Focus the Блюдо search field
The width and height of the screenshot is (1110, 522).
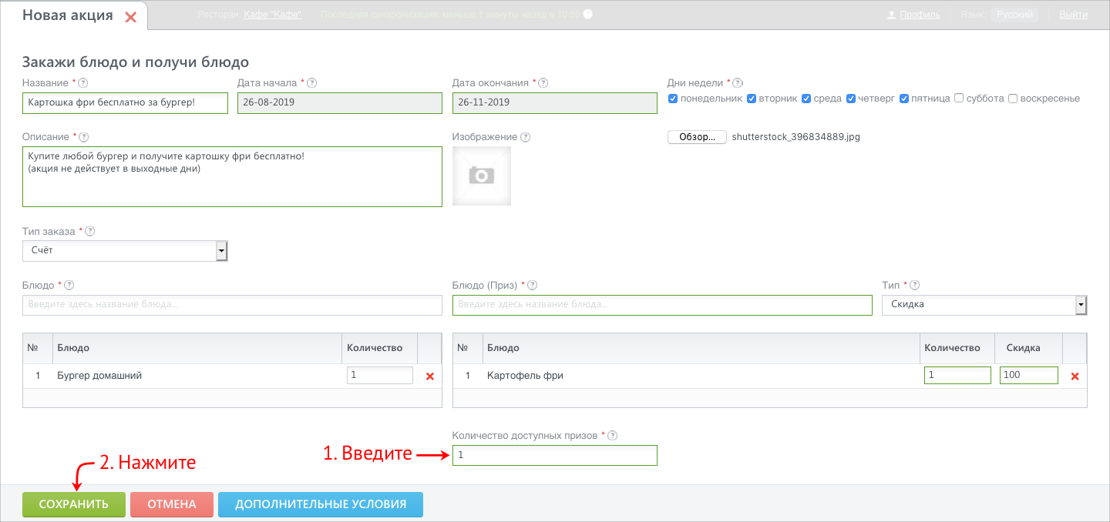click(232, 305)
